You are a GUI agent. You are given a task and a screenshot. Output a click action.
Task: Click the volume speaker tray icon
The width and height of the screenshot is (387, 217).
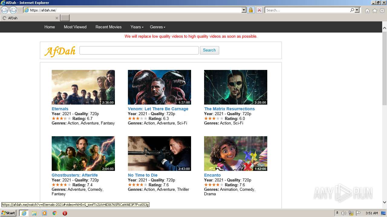click(344, 213)
